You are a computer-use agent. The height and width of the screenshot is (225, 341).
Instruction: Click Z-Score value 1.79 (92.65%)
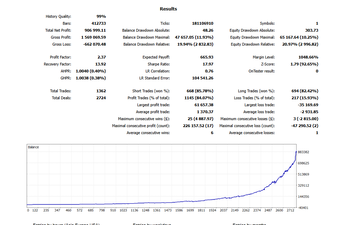pyautogui.click(x=304, y=64)
